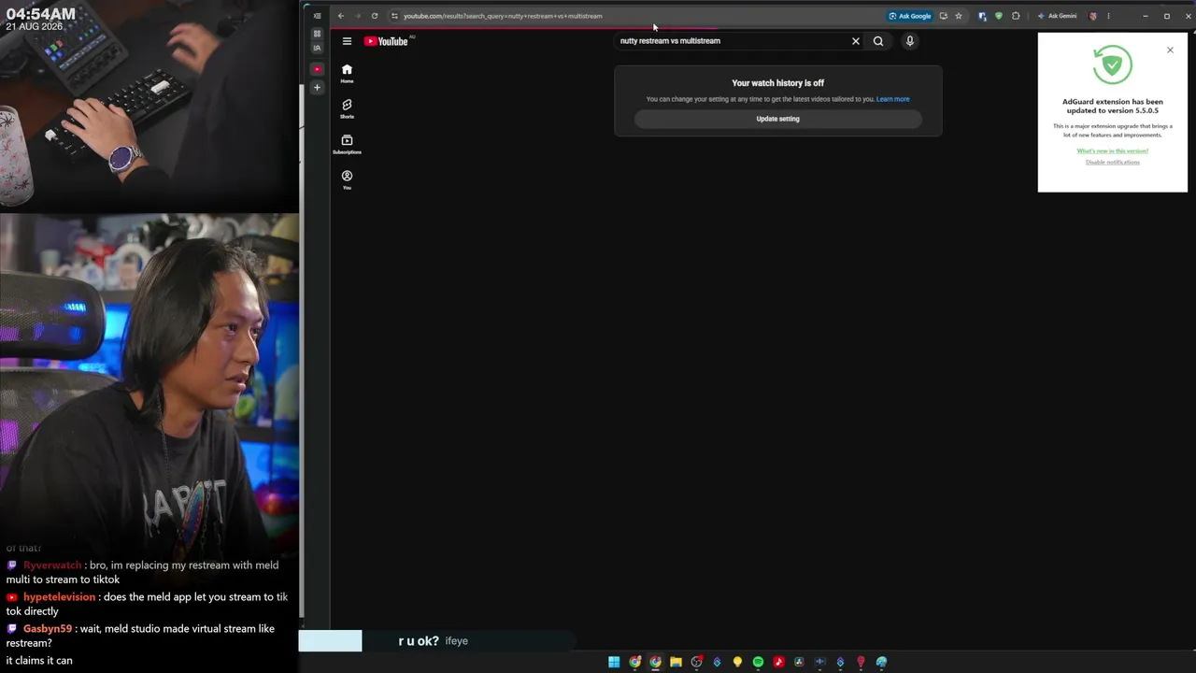
Task: Open the Learn more link
Action: 892,99
